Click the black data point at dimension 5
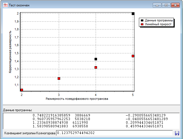 click(x=133, y=14)
